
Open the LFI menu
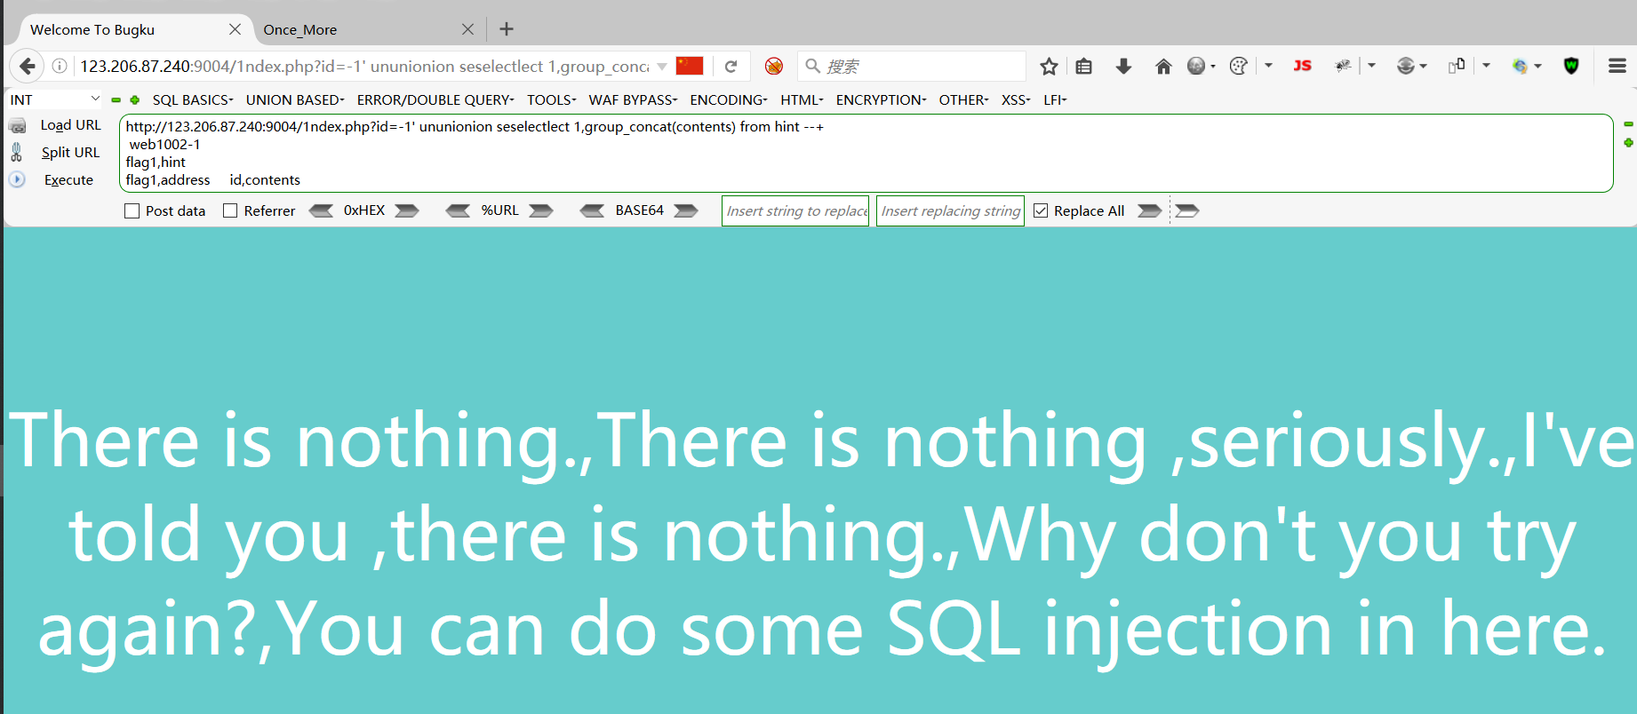click(x=1055, y=100)
